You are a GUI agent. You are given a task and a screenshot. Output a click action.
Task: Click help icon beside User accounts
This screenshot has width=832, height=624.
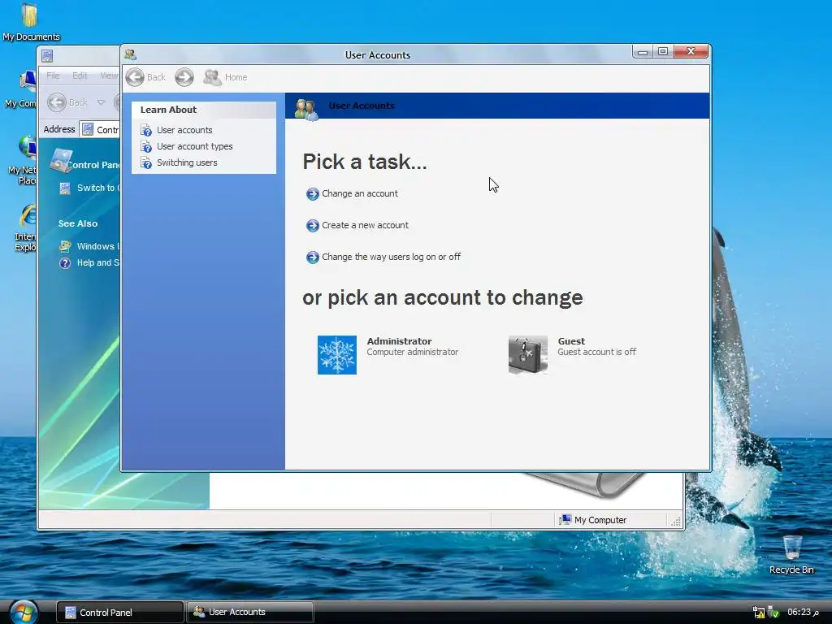point(146,130)
